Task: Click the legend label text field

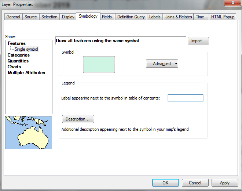Action: 186,98
